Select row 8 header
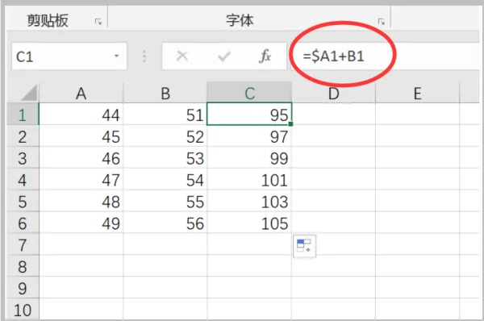Image resolution: width=484 pixels, height=321 pixels. pos(23,265)
